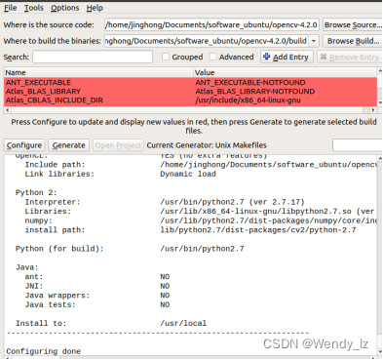Click the Name column header
The width and height of the screenshot is (383, 360).
tap(98, 72)
